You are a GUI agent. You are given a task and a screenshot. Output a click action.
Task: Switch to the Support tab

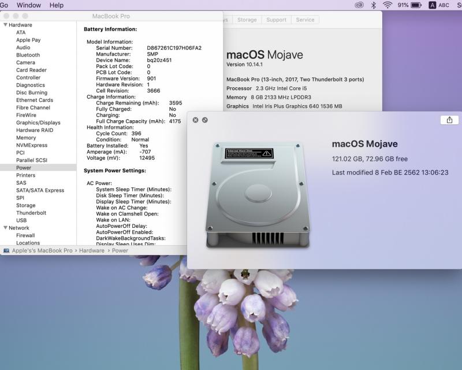(276, 20)
